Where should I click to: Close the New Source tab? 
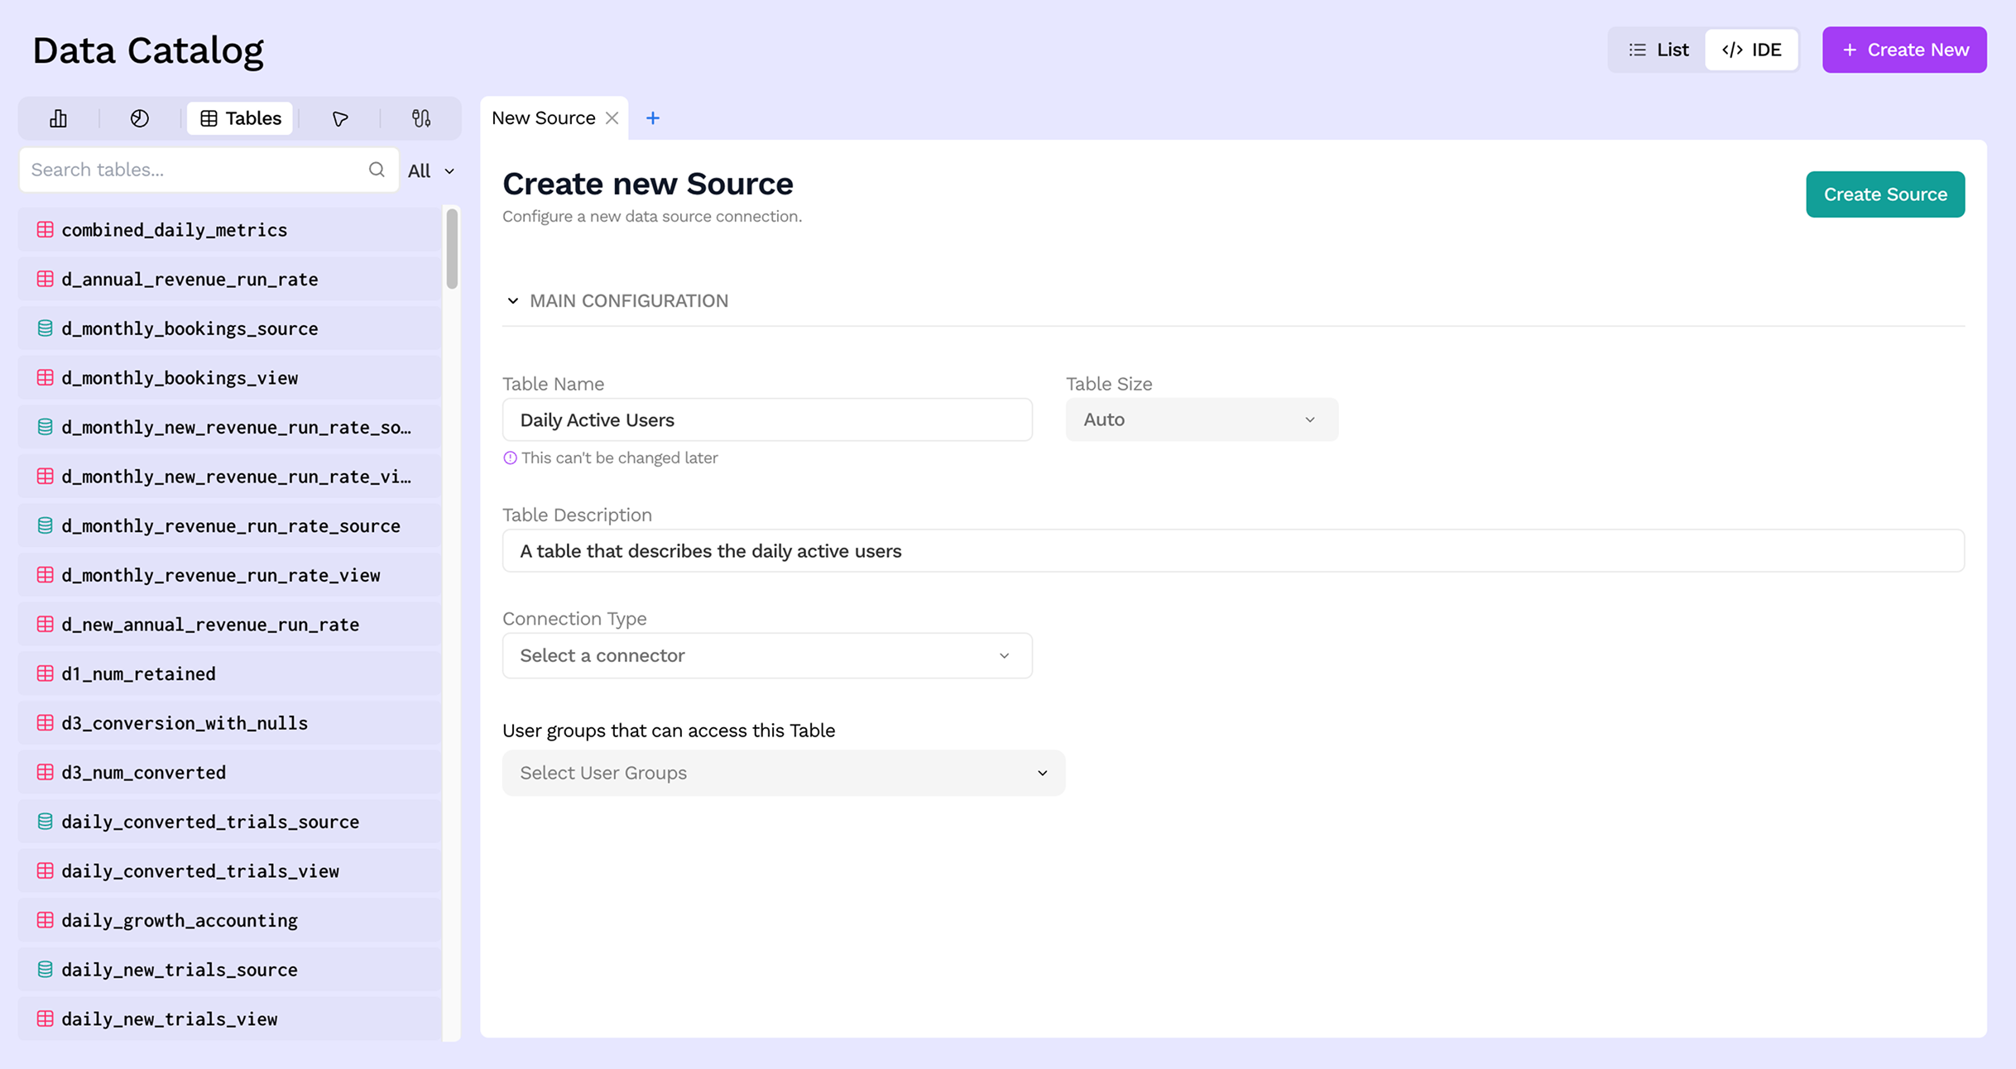pyautogui.click(x=612, y=118)
